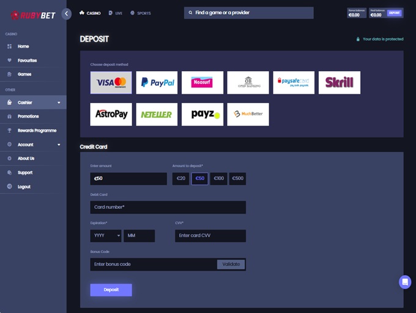
Task: Pick Neteller as payment method
Action: pos(157,115)
